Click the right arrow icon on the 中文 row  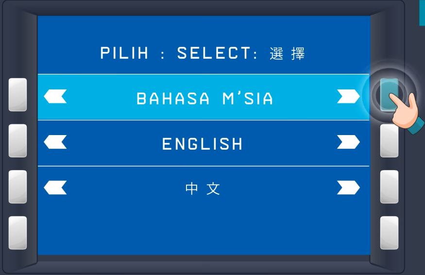(348, 187)
